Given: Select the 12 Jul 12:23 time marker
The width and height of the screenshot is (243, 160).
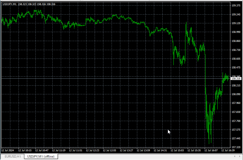Looking at the screenshot, I should (x=93, y=150).
